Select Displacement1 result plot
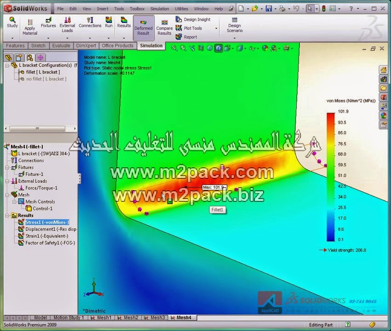The width and height of the screenshot is (391, 331). [51, 229]
